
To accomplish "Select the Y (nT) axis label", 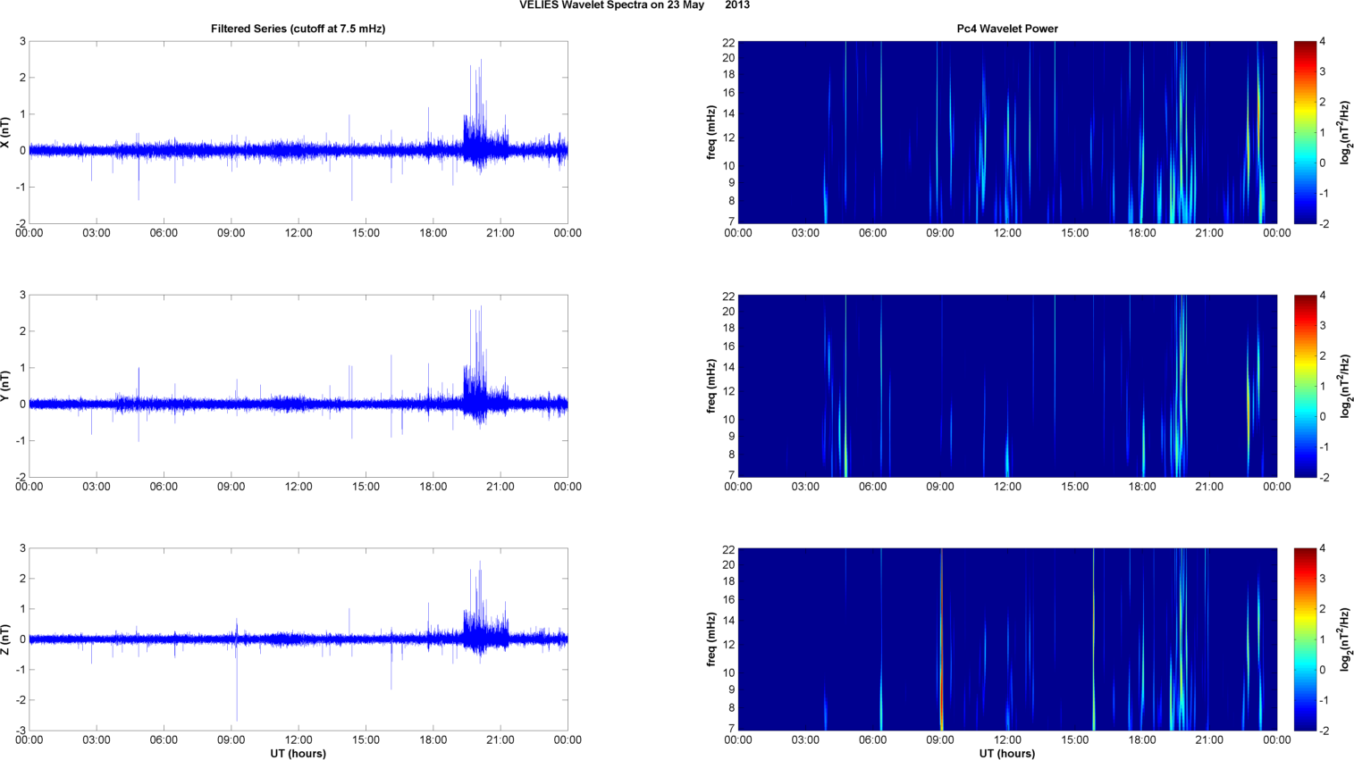I will pyautogui.click(x=5, y=386).
